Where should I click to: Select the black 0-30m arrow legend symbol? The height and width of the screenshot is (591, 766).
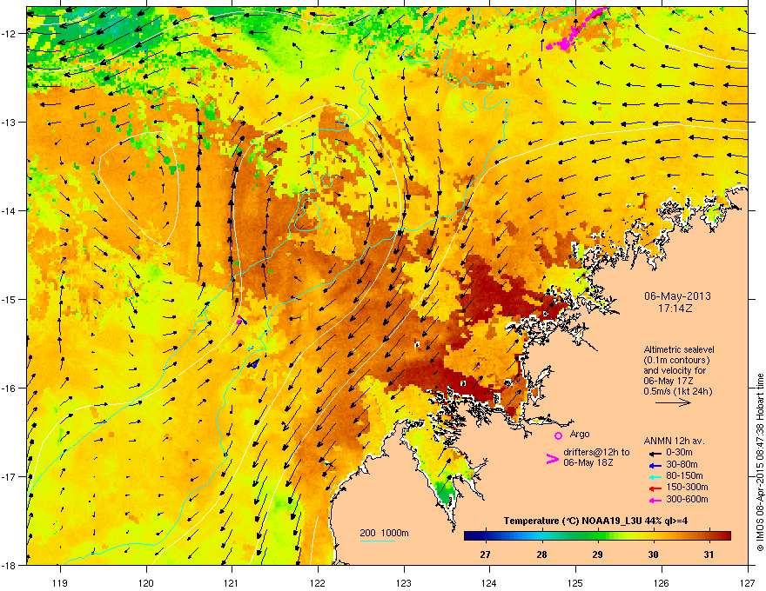655,454
